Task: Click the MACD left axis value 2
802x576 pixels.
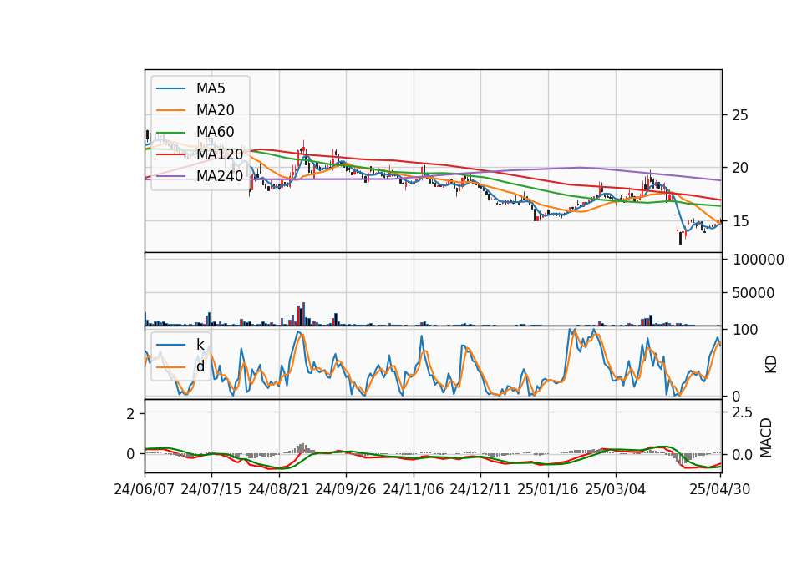Action: coord(130,413)
